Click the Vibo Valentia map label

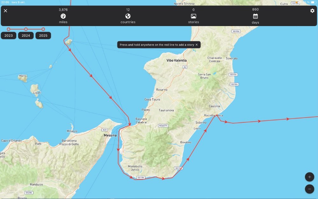(176, 60)
